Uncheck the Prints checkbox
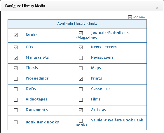164x133 pixels. [81, 79]
